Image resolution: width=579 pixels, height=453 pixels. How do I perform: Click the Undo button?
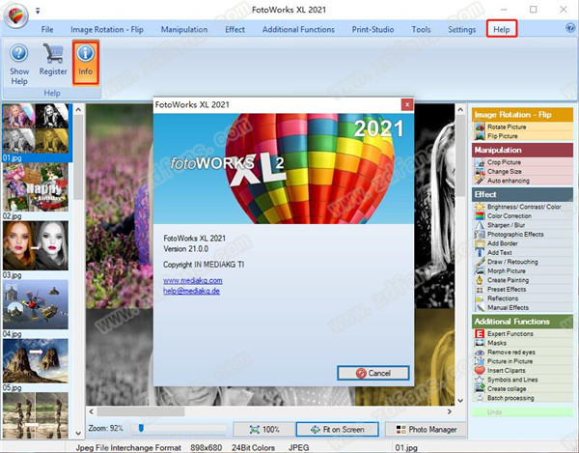(x=522, y=412)
